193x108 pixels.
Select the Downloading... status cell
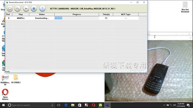42,18
